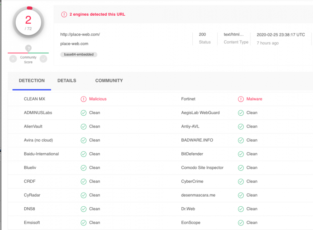Click the clean check icon for BADWARE.INFO
This screenshot has width=313, height=230.
[241, 140]
